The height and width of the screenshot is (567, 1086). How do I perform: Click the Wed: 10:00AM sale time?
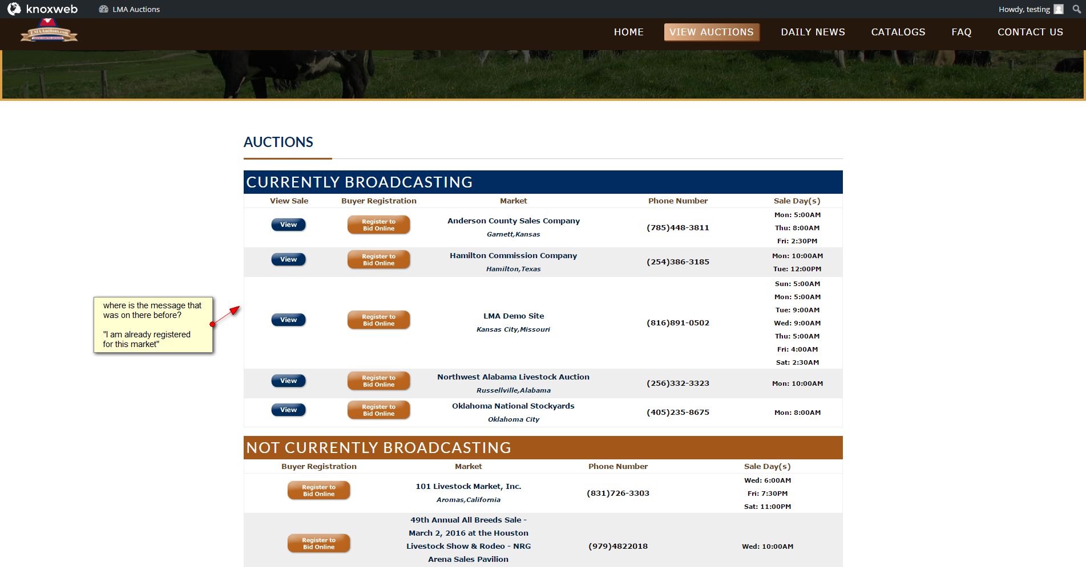pyautogui.click(x=768, y=546)
